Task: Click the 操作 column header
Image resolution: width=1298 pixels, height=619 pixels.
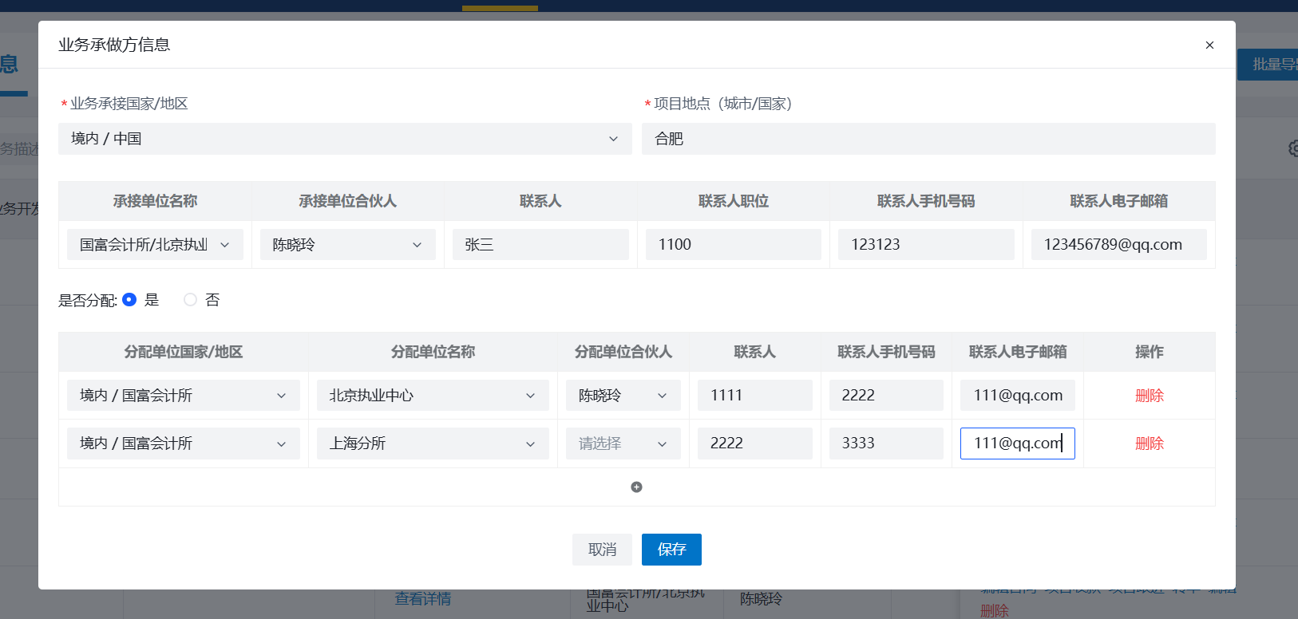Action: (1150, 352)
